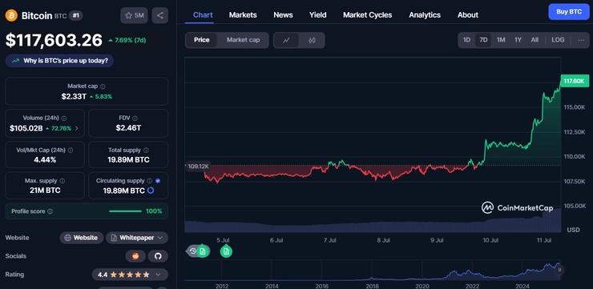593x289 pixels.
Task: Toggle LOG scale on chart
Action: coord(558,40)
